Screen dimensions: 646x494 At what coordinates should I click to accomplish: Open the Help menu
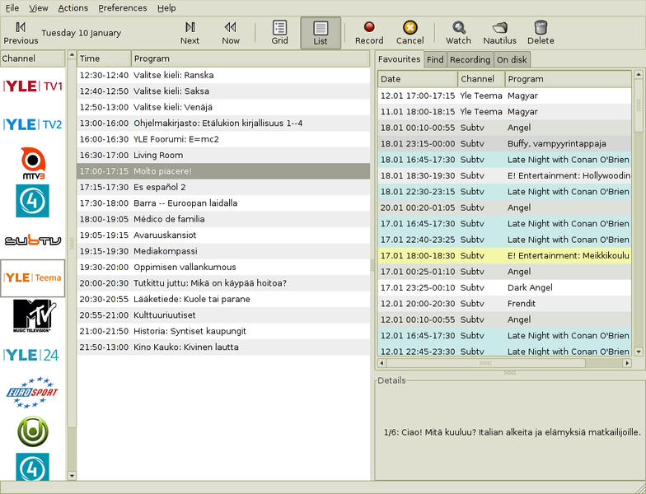[x=166, y=8]
